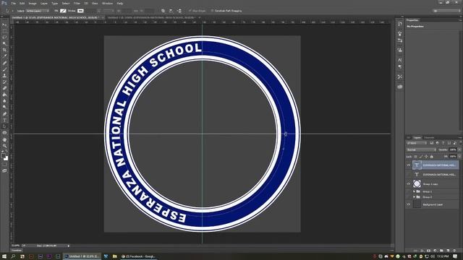Open path alignment options
Image resolution: width=463 pixels, height=260 pixels.
tap(171, 11)
